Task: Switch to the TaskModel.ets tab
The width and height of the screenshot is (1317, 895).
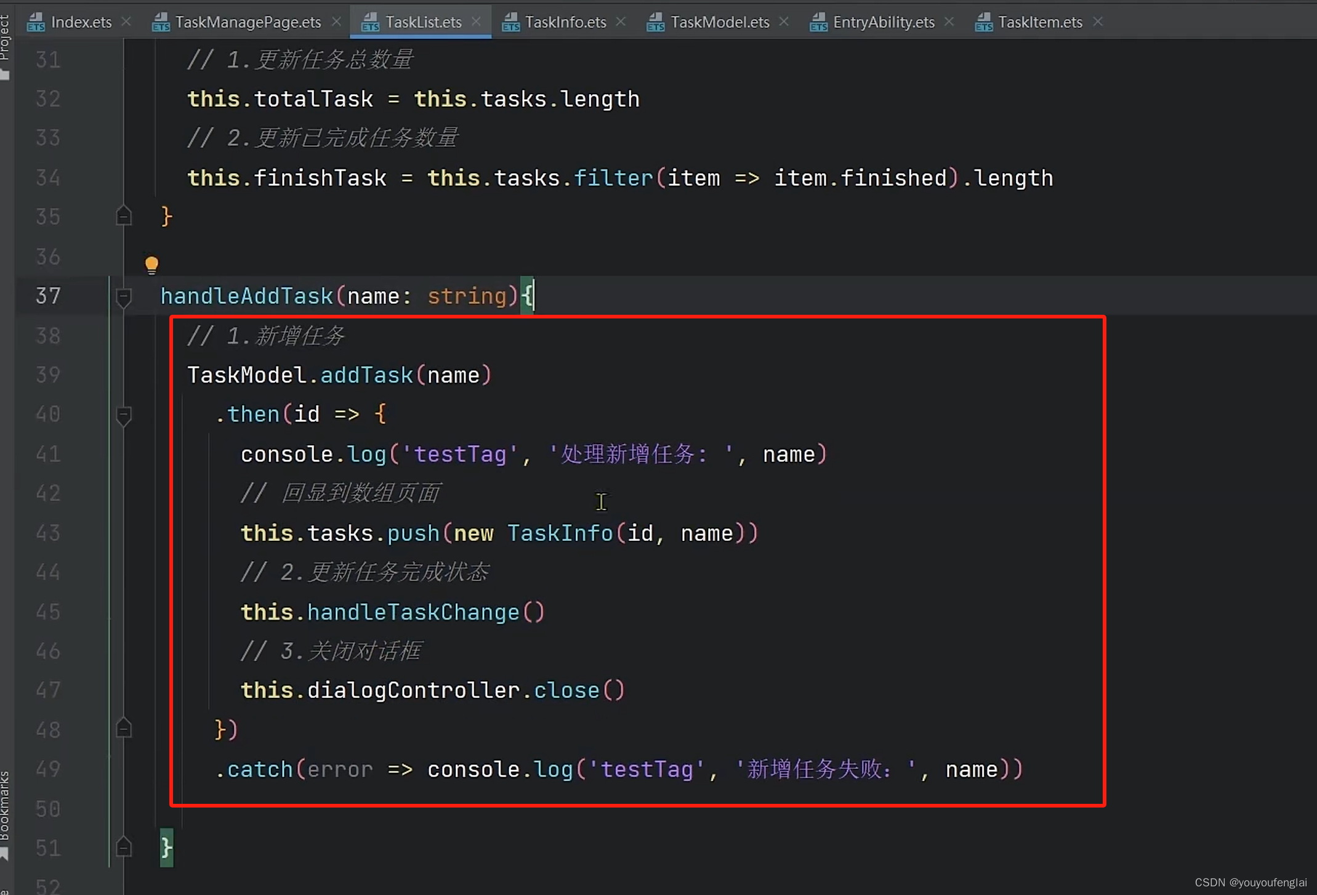Action: 719,22
